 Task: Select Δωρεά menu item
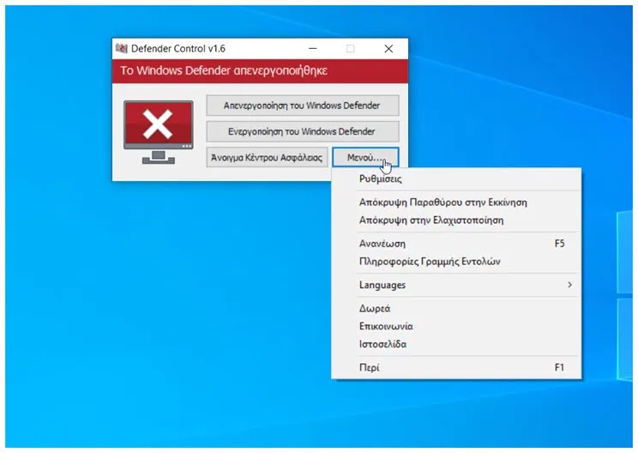(456, 309)
